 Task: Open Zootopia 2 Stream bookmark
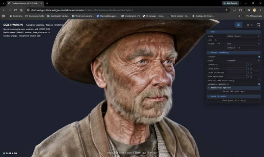[x=203, y=16]
